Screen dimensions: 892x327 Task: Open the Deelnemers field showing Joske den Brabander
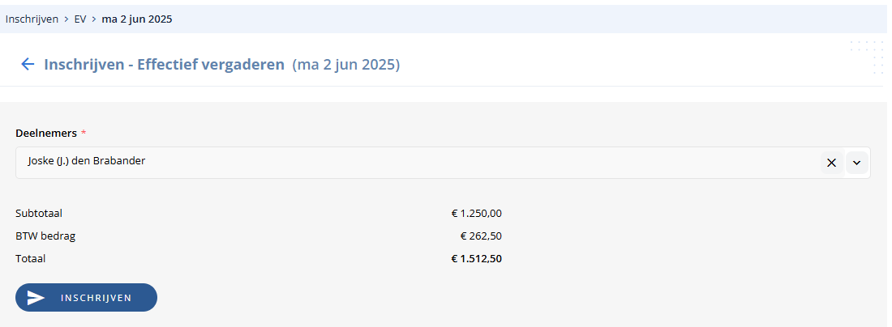pos(443,163)
